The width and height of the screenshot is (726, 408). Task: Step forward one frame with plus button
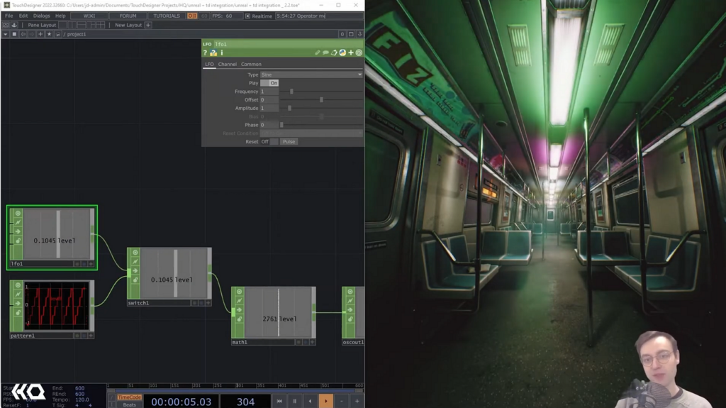pos(357,402)
